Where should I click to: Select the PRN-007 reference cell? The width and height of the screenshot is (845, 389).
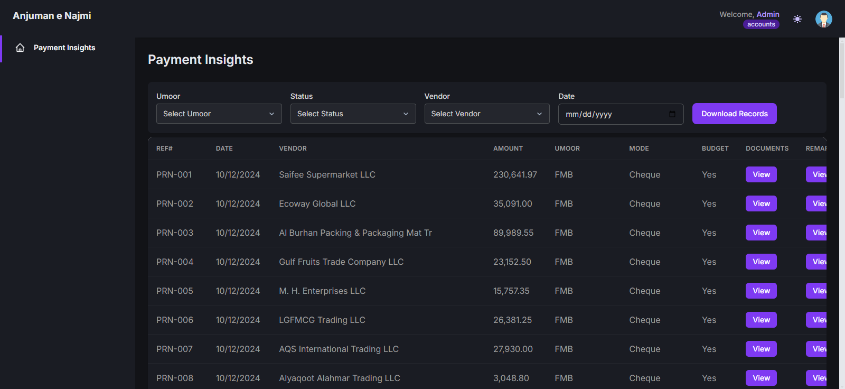pos(174,349)
